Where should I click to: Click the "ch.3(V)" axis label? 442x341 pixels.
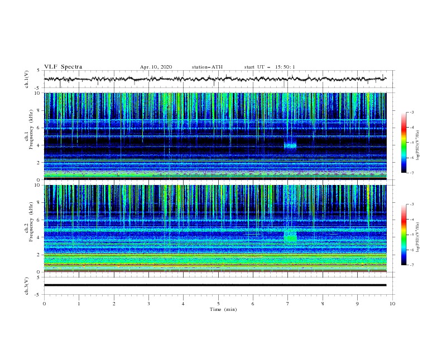pyautogui.click(x=27, y=286)
